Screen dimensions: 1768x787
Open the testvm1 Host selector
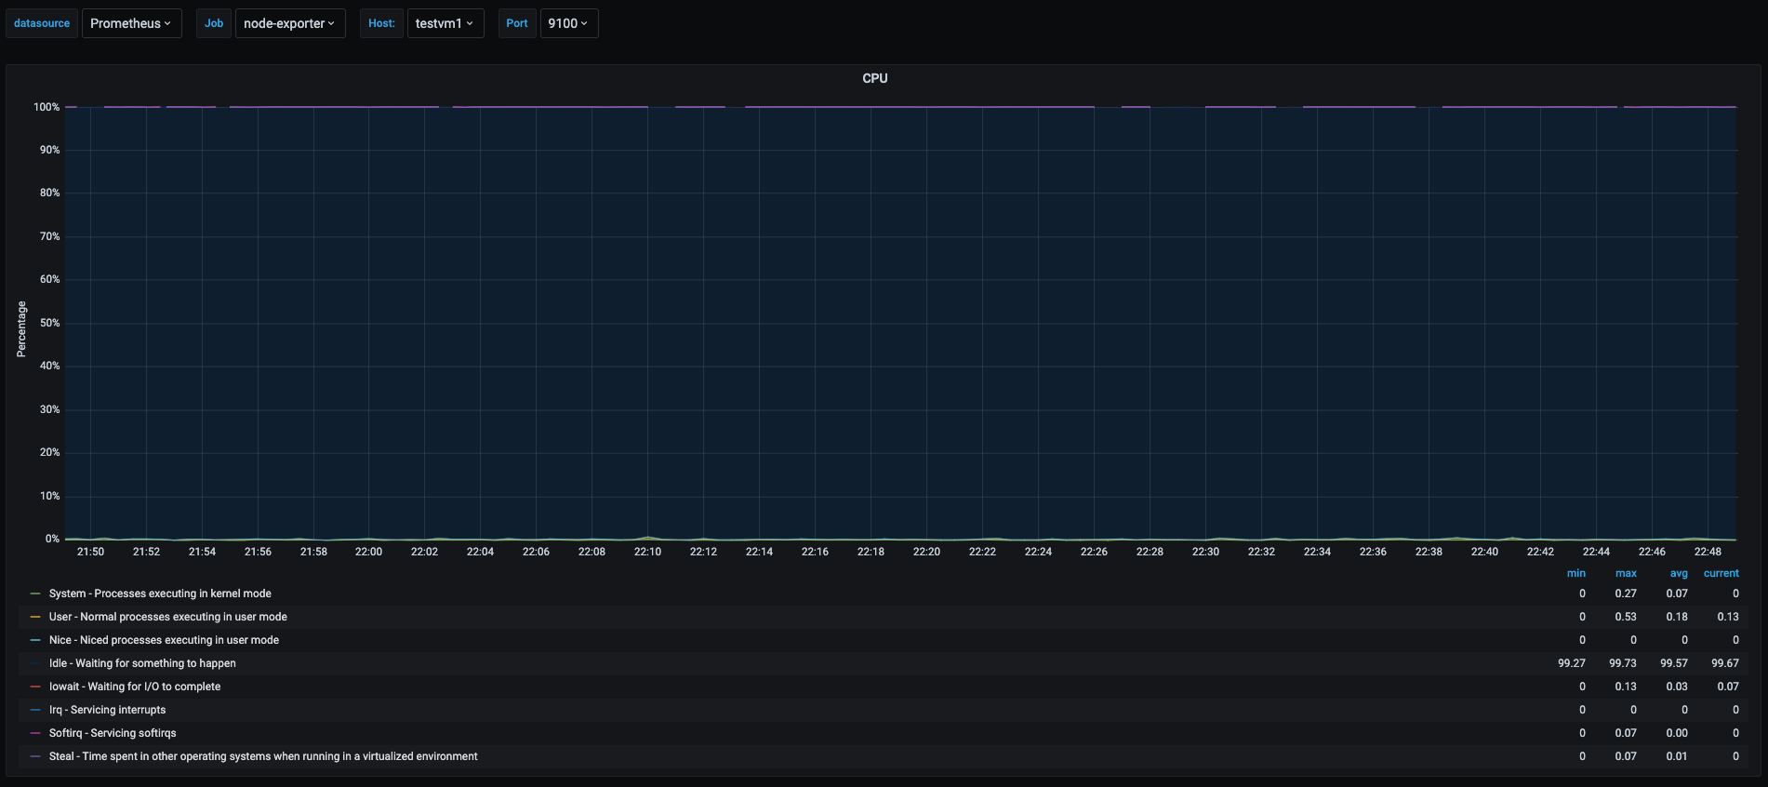[x=445, y=23]
